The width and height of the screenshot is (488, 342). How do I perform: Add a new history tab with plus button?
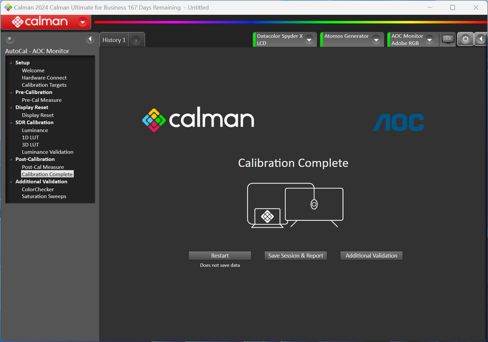136,41
